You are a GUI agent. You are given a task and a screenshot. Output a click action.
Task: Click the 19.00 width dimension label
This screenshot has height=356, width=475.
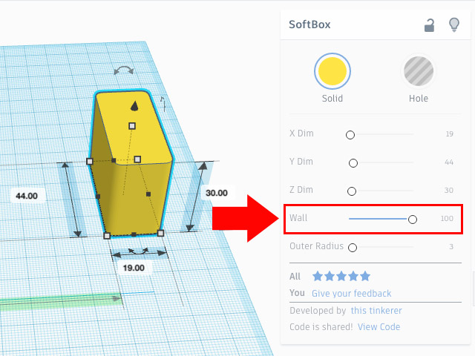(134, 267)
